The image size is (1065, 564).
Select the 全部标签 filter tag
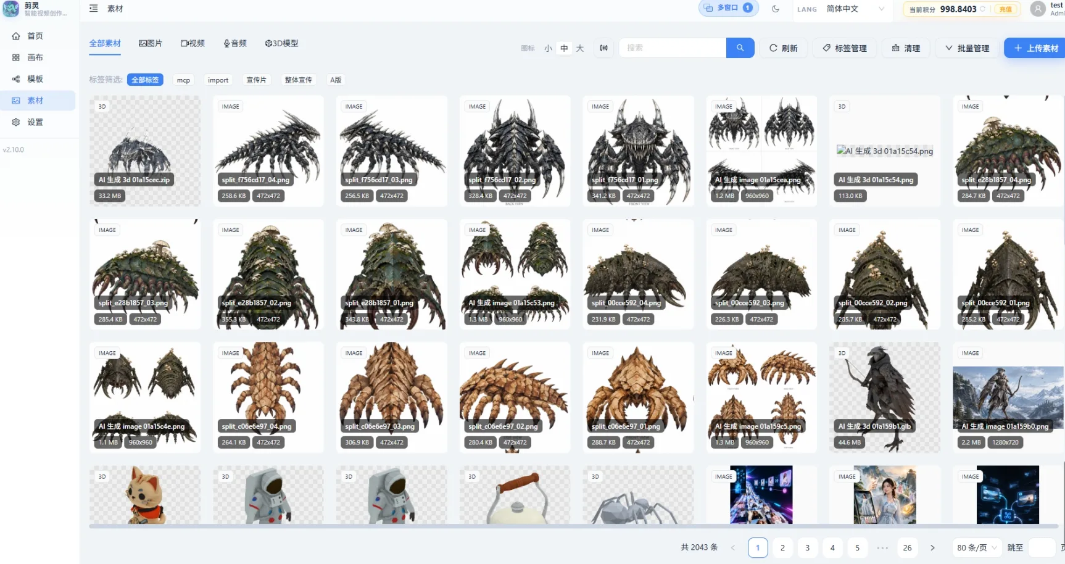point(145,80)
